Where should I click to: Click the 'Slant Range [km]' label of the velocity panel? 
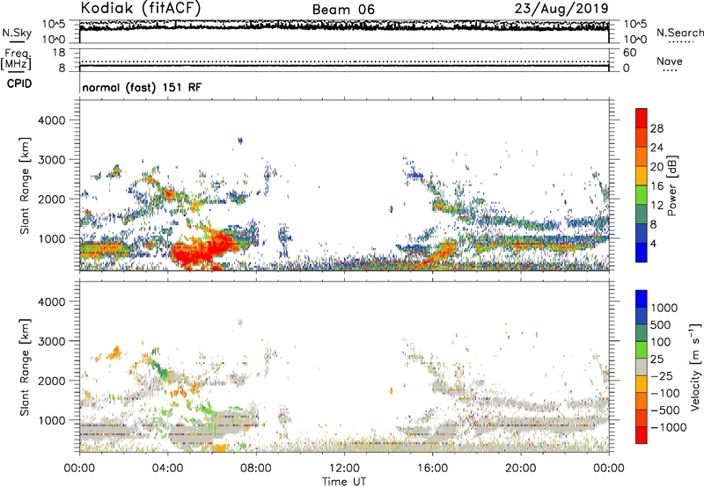click(24, 367)
